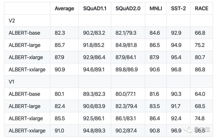Click the Average column header
217x139 pixels.
click(x=64, y=8)
